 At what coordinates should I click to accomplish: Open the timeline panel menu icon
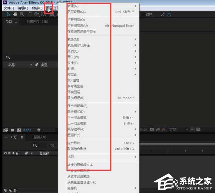[x=22, y=137]
